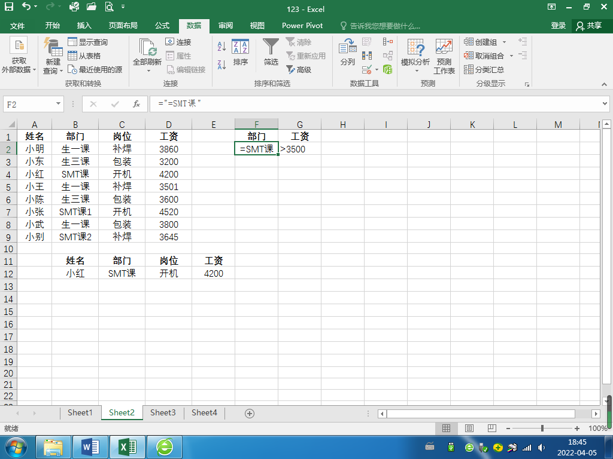Click Ungroup (取消组合) button

tap(484, 56)
